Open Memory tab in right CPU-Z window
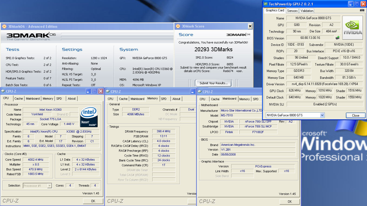This screenshot has width=367, height=206. coord(244,99)
